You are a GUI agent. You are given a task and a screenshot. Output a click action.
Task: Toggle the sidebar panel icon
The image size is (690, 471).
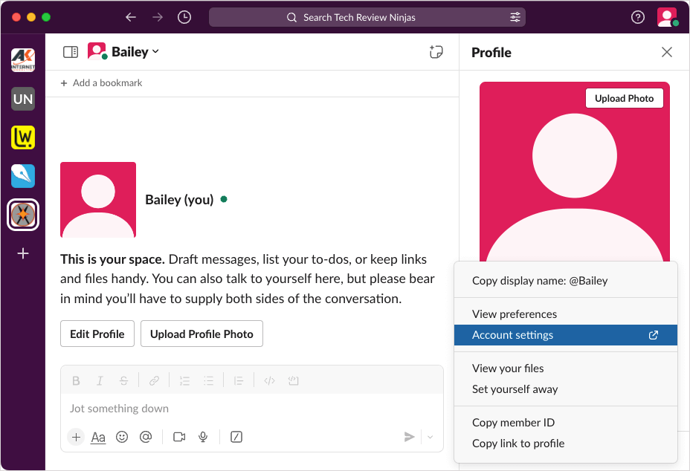[71, 52]
